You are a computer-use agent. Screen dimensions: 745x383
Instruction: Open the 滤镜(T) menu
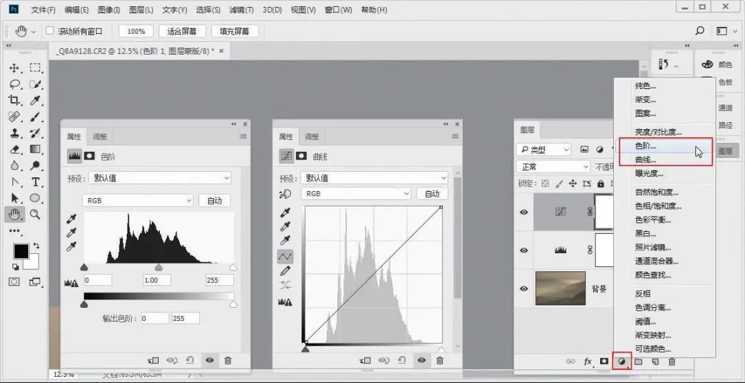(x=241, y=10)
